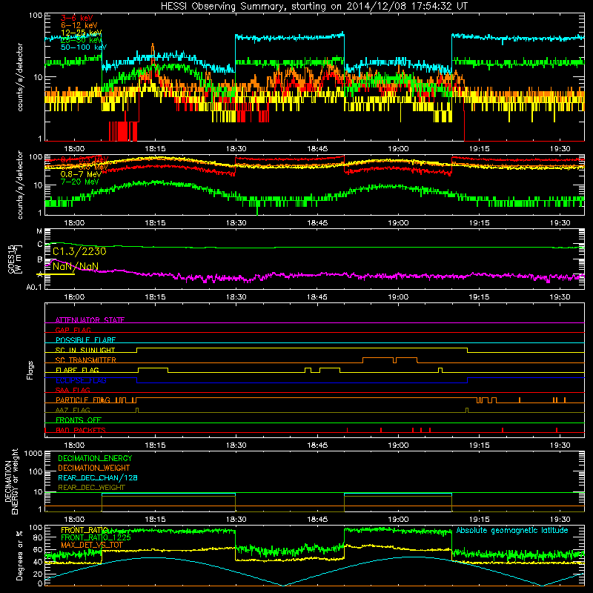Image resolution: width=593 pixels, height=593 pixels.
Task: Click the 'PARTICLE_FLAG' label
Action: click(83, 400)
